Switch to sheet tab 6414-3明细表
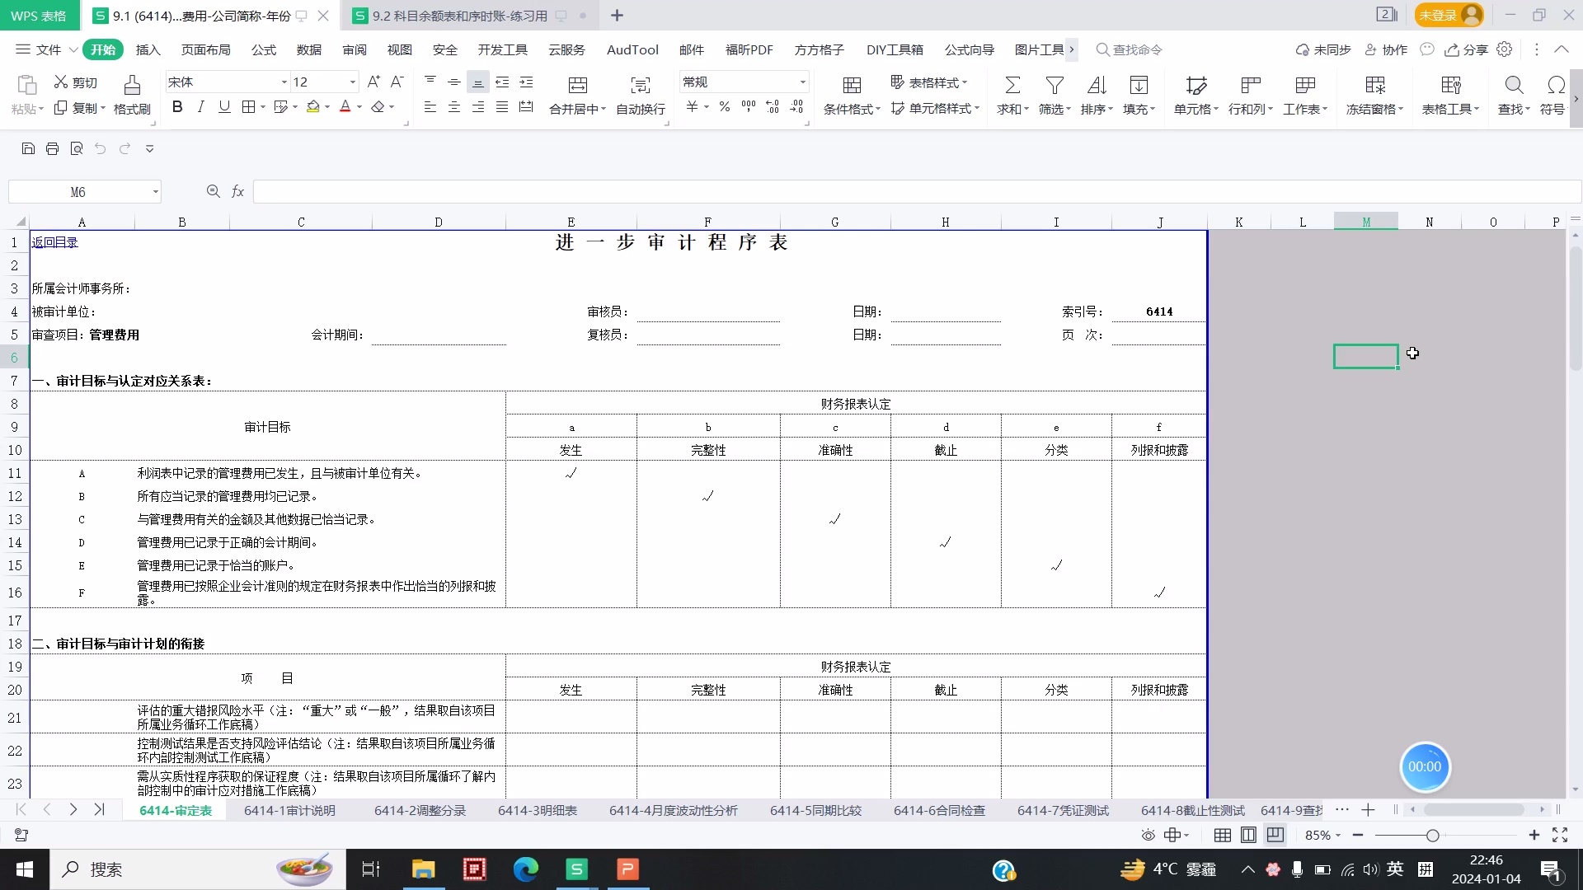 click(537, 810)
